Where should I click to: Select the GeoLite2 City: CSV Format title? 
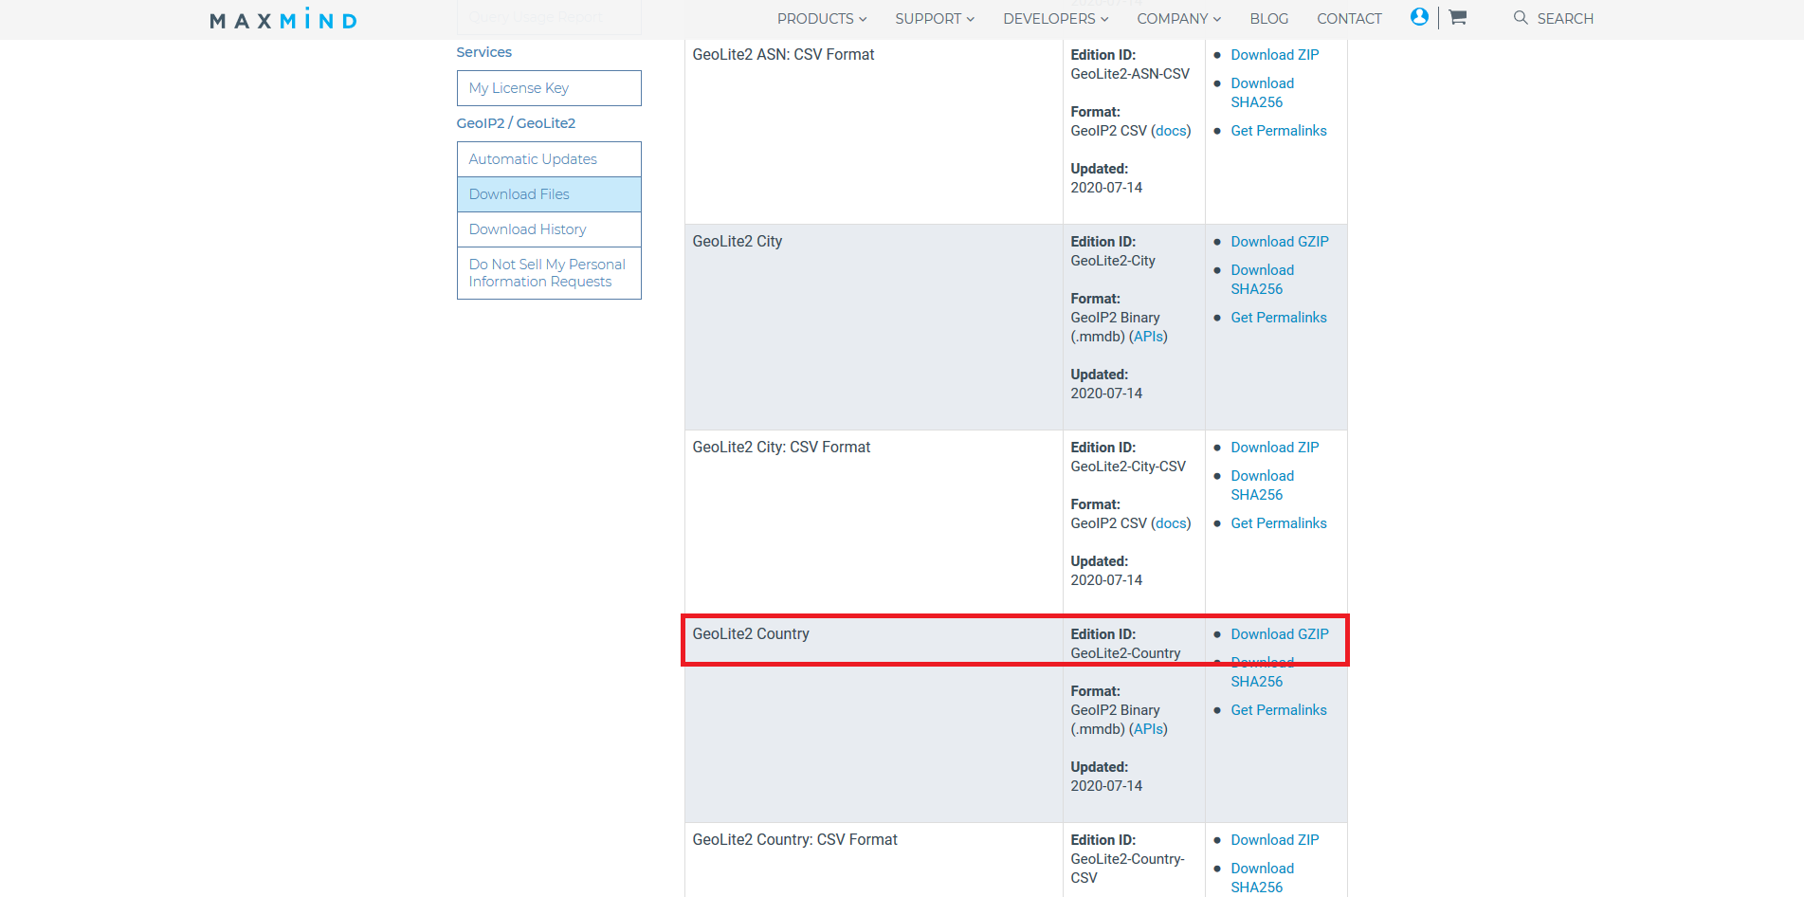pos(781,448)
